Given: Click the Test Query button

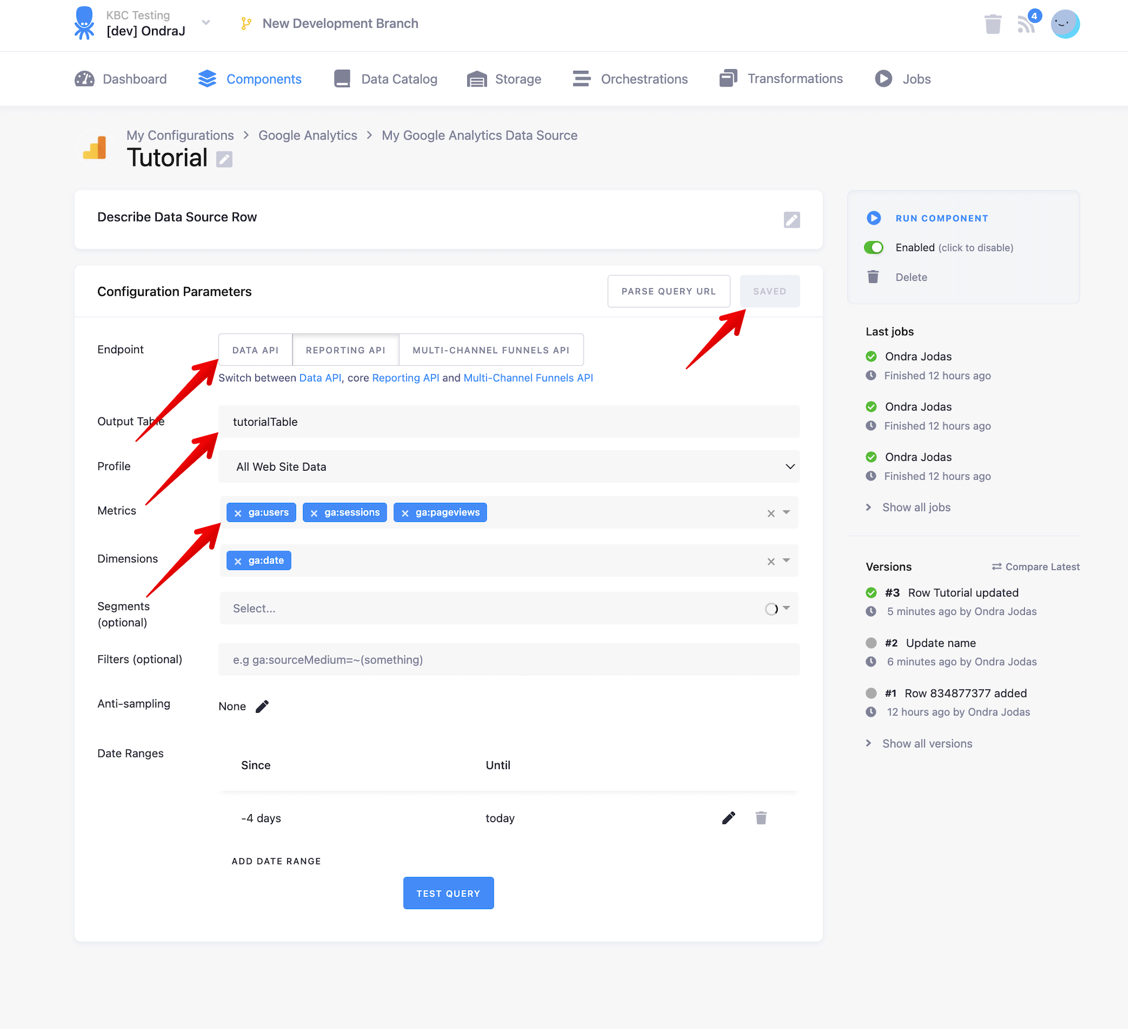Looking at the screenshot, I should [448, 894].
